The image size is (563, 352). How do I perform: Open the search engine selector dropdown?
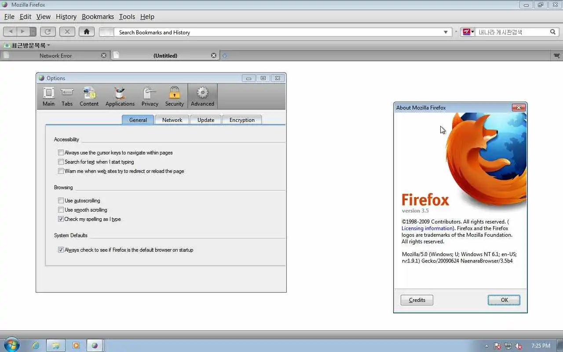pos(468,32)
